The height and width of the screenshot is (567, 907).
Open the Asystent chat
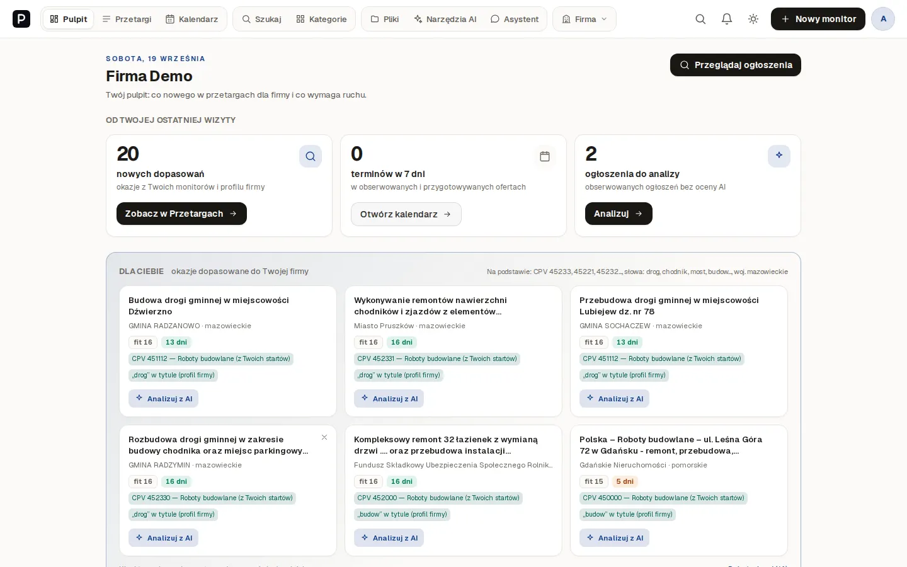(515, 19)
